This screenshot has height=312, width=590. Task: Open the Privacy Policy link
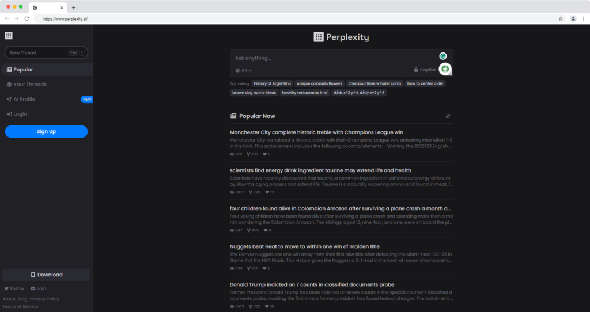coord(44,299)
